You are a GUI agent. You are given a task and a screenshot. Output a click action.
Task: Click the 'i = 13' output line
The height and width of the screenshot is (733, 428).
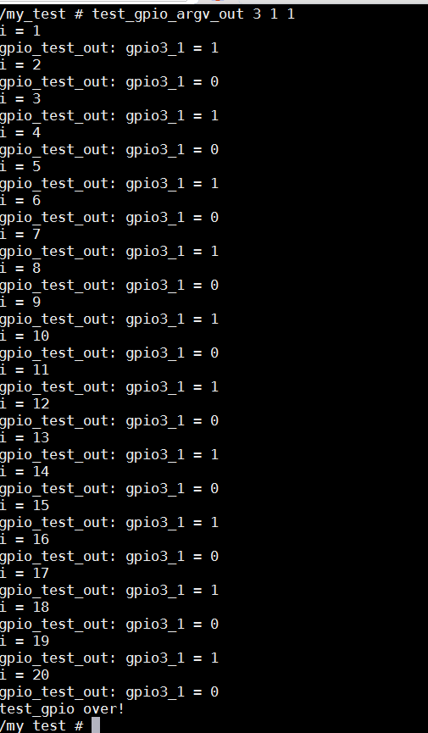click(x=25, y=437)
